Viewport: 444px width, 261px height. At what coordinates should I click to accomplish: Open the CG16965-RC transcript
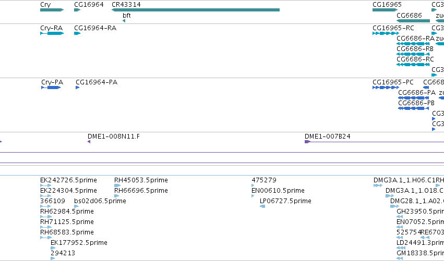tap(386, 33)
